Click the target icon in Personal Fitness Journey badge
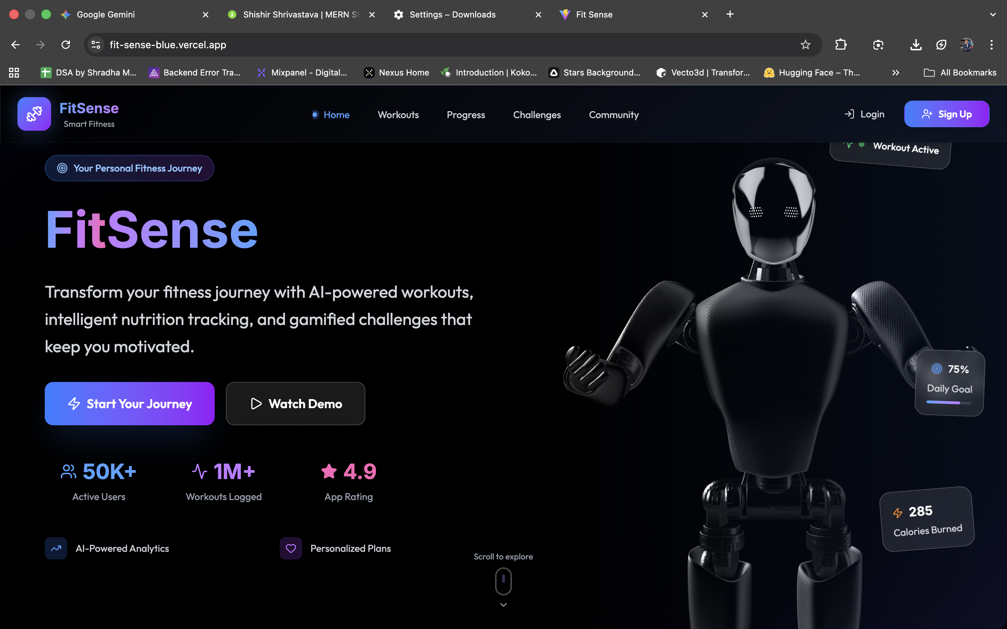This screenshot has height=629, width=1007. 62,168
